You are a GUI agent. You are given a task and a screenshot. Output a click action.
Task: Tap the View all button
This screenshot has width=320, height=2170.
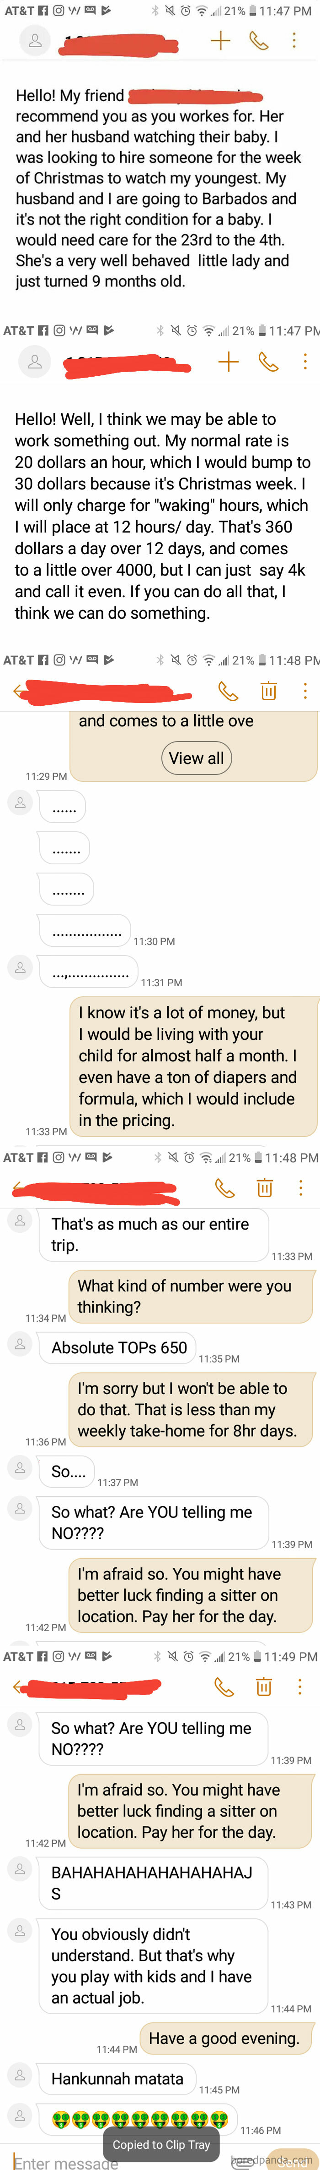coord(197,757)
